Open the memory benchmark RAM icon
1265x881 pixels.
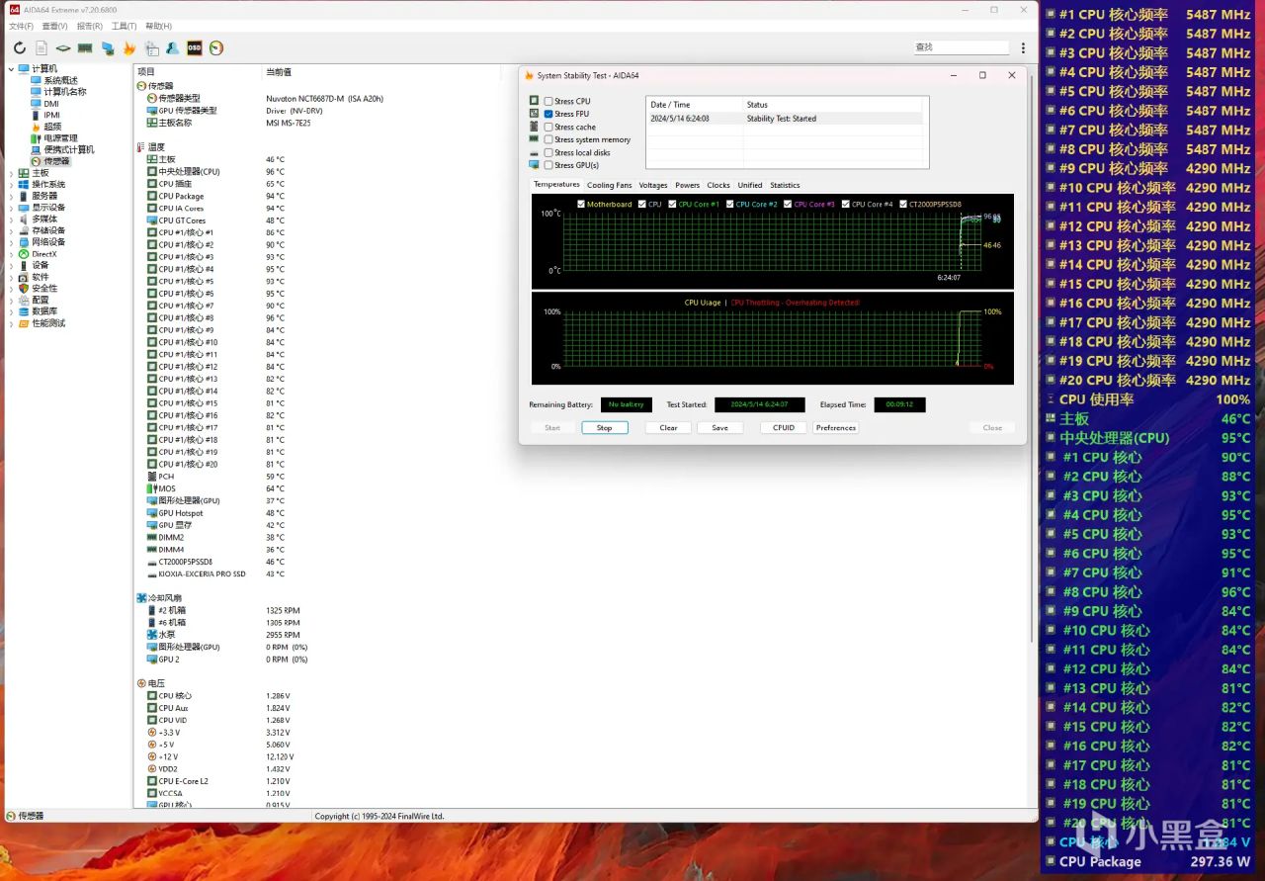(85, 47)
